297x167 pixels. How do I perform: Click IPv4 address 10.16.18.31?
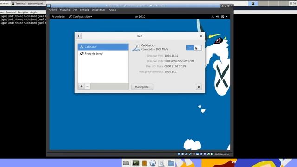[171, 56]
